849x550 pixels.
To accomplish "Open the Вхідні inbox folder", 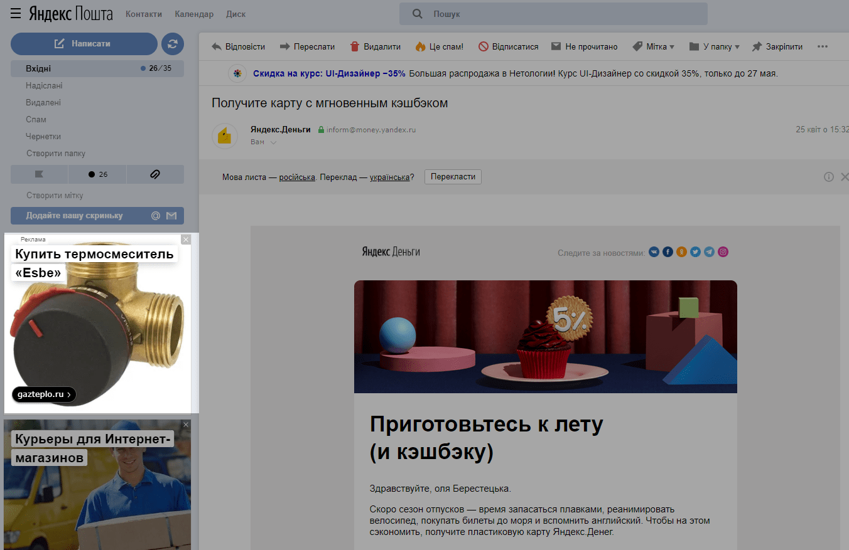I will point(97,68).
